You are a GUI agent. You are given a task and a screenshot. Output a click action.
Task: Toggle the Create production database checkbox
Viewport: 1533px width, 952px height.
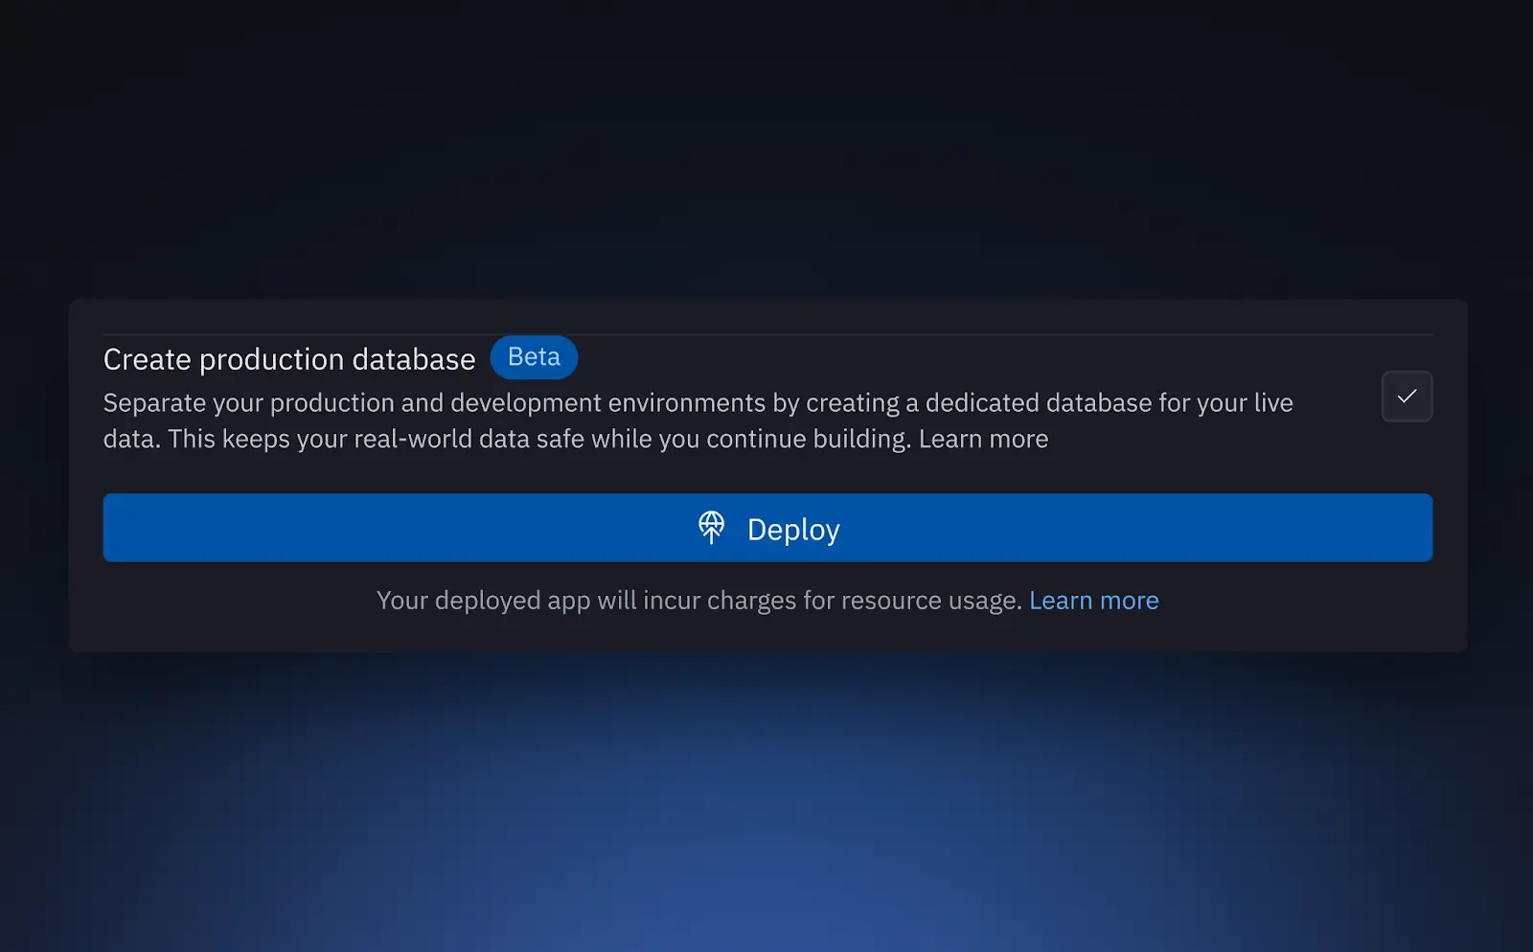(1407, 397)
